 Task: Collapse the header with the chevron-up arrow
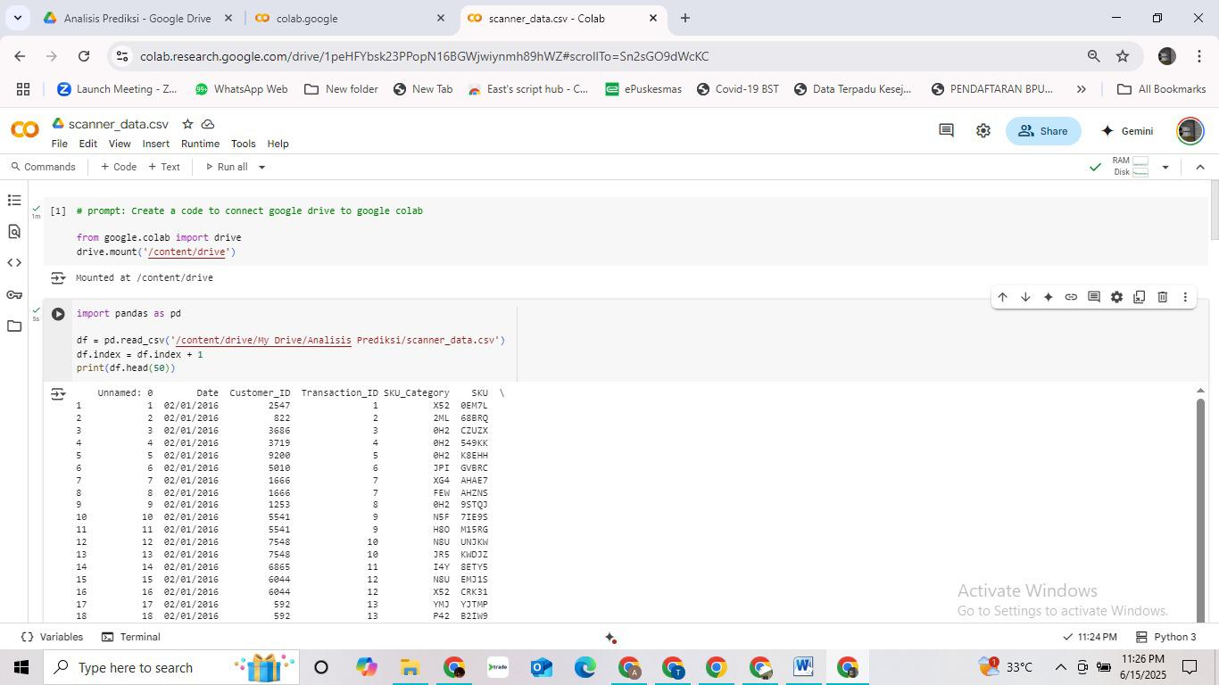click(x=1199, y=167)
